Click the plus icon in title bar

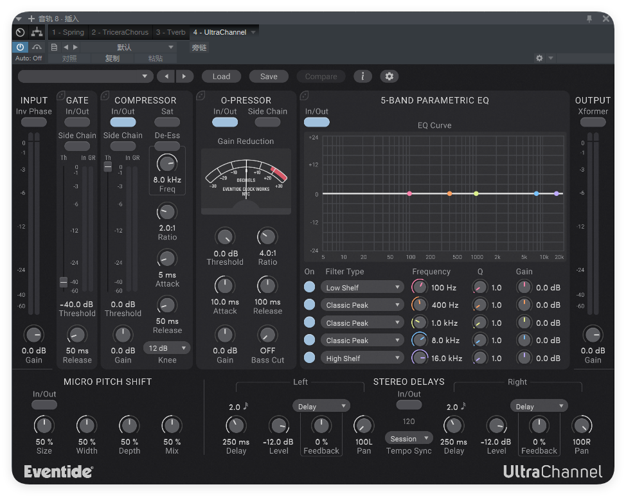31,19
